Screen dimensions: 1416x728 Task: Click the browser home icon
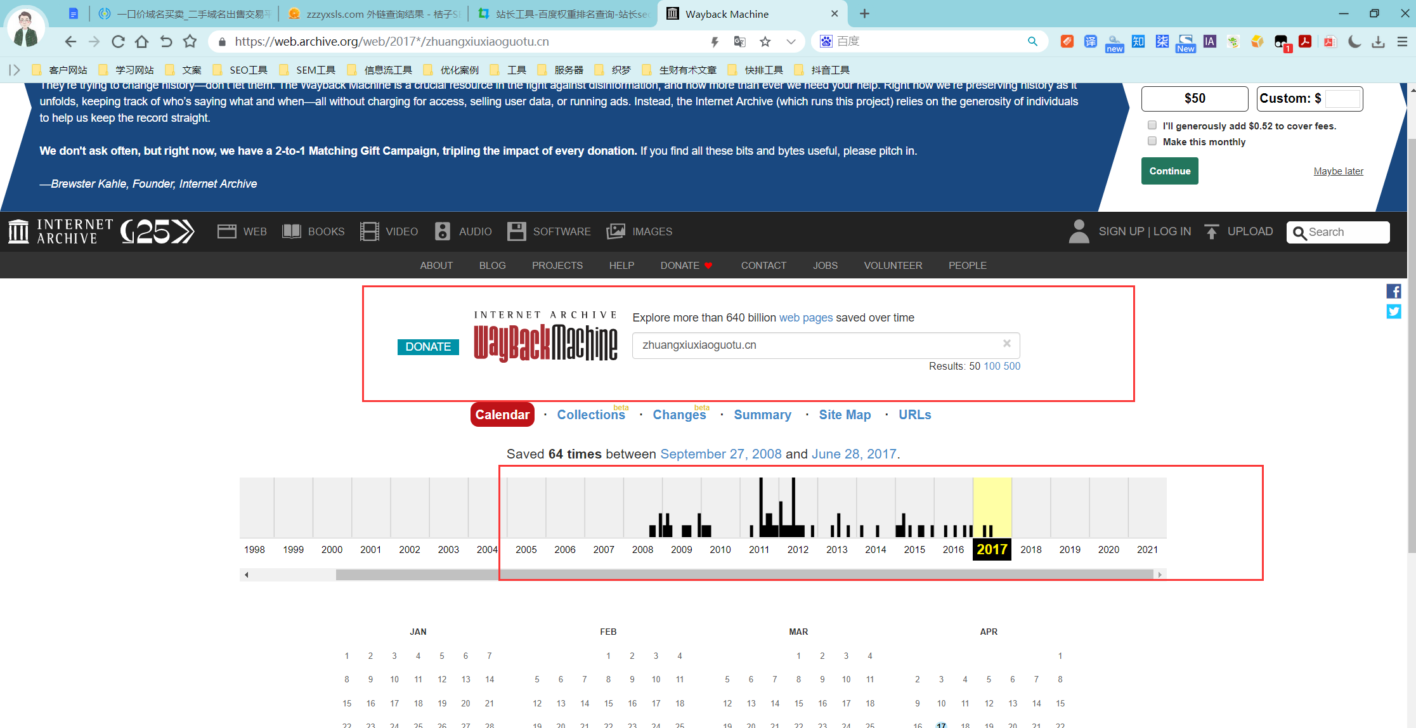141,42
